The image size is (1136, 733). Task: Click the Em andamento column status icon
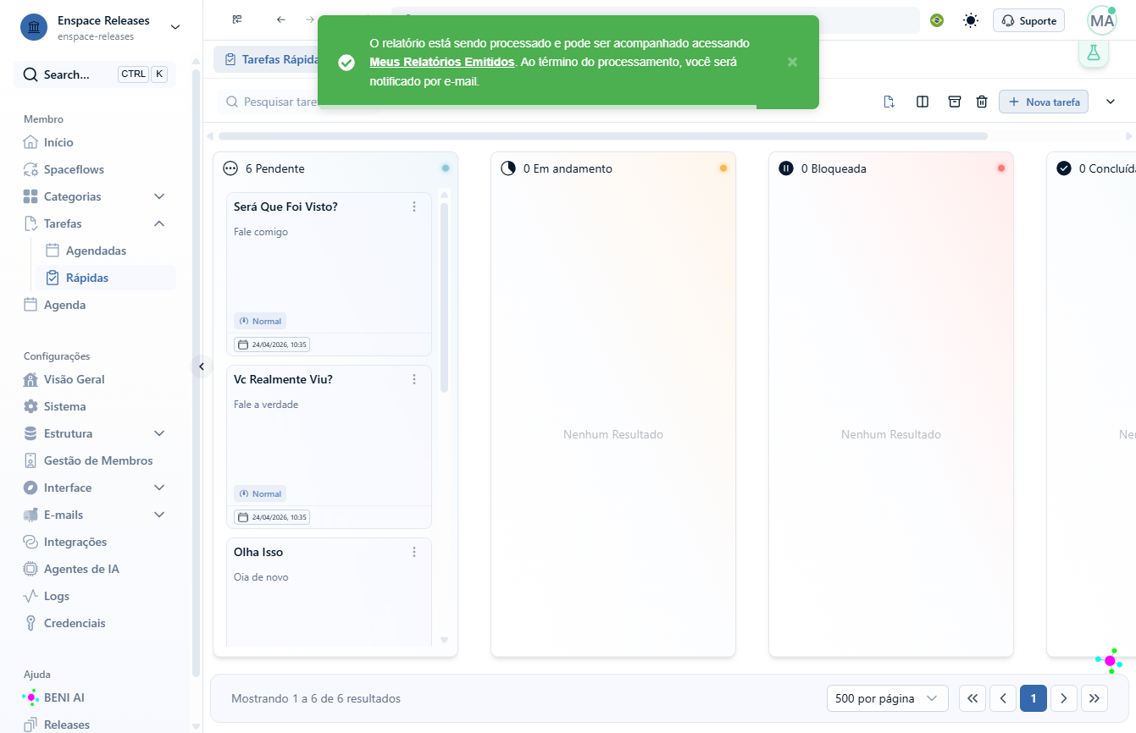[x=508, y=168]
